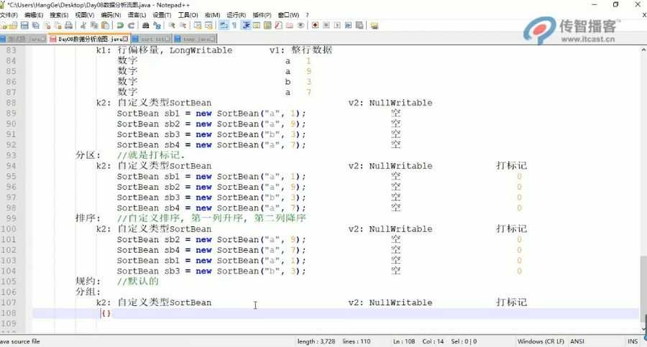
Task: Open a file with the toolbar Open icon
Action: 14,26
